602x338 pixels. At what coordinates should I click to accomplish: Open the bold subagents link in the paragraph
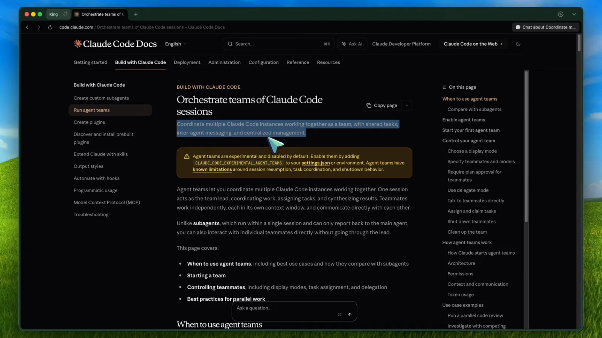click(206, 223)
